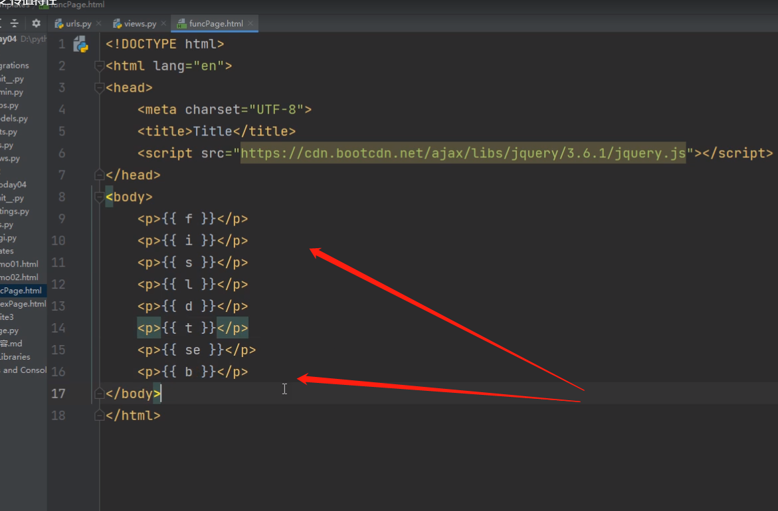The height and width of the screenshot is (511, 778).
Task: Click the opening <body> tag text
Action: coord(129,196)
